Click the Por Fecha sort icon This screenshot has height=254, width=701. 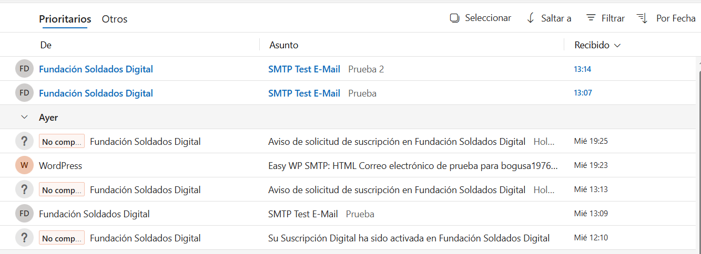tap(642, 18)
